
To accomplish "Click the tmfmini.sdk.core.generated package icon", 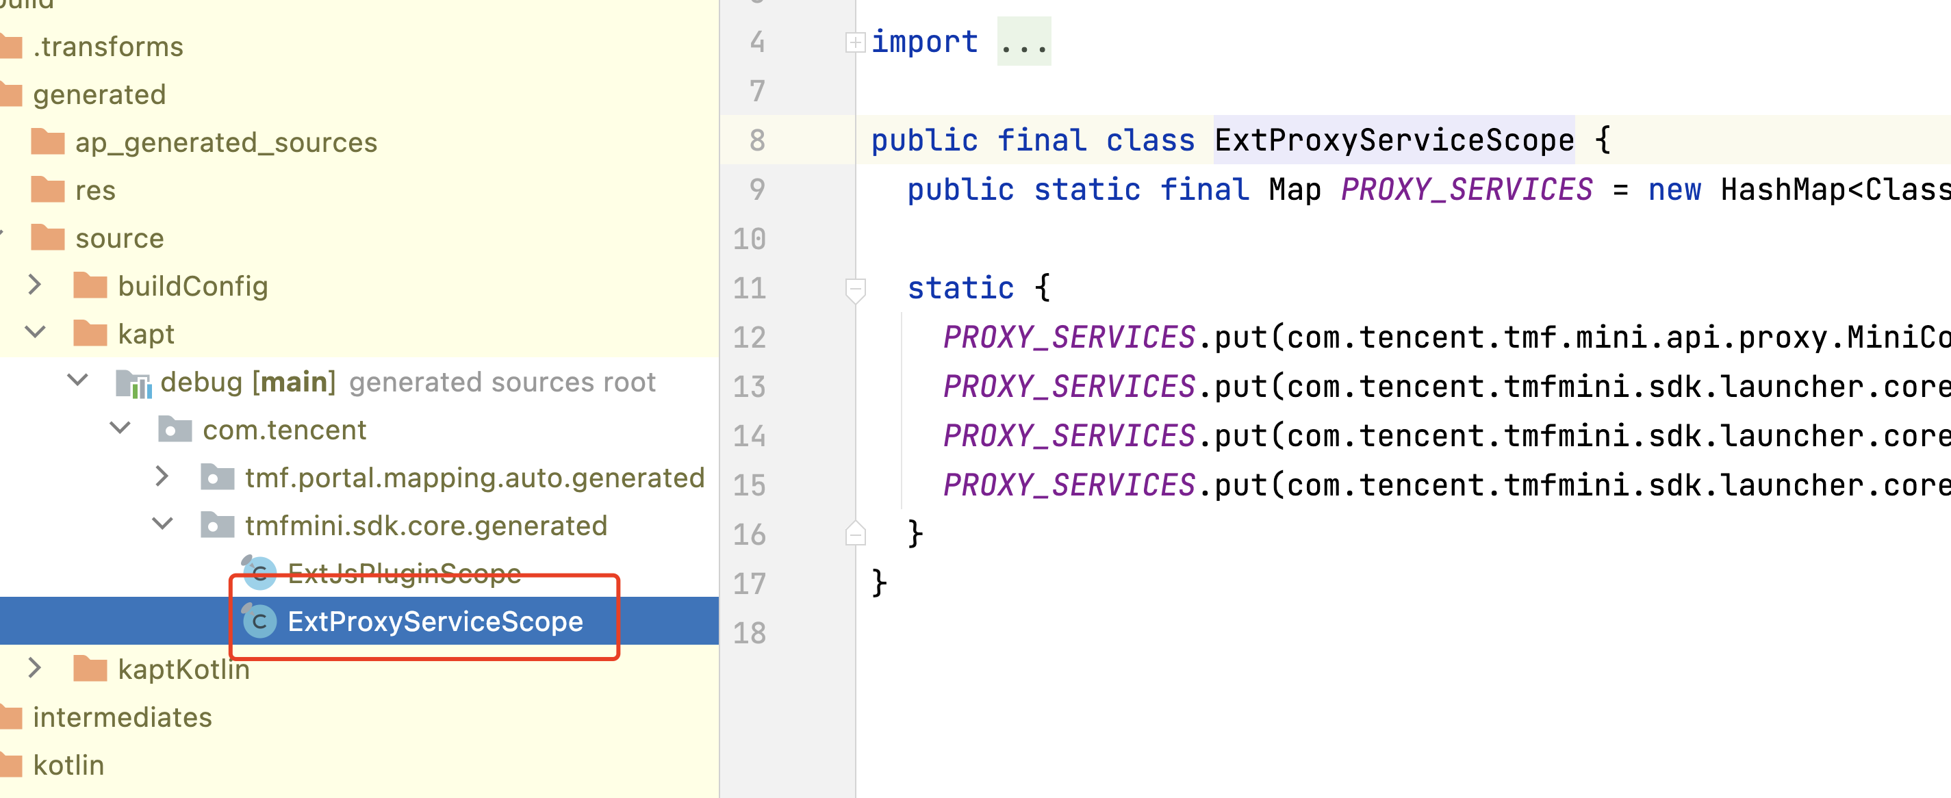I will [218, 526].
